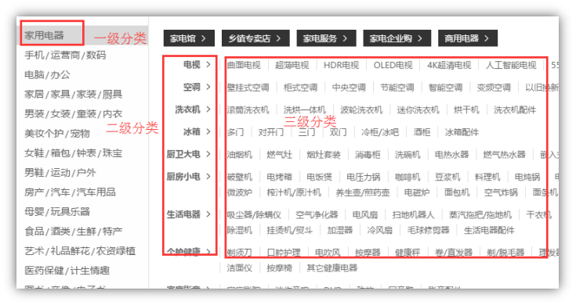This screenshot has width=576, height=305.
Task: Open the 曲面电视 link
Action: tap(244, 65)
